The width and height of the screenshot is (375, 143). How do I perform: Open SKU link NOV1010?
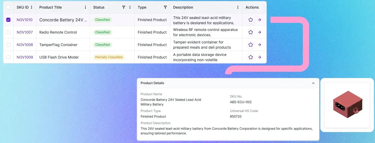pyautogui.click(x=24, y=20)
